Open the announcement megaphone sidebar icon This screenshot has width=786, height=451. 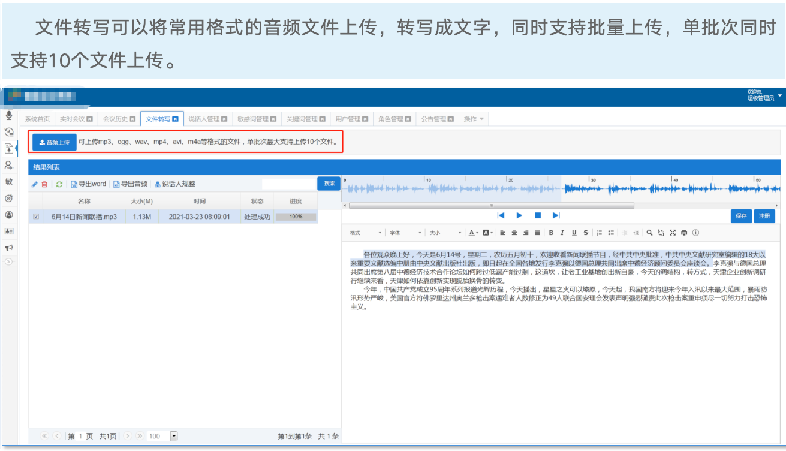(x=9, y=248)
